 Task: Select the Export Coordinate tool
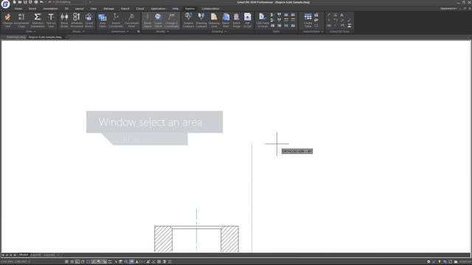coord(116,21)
